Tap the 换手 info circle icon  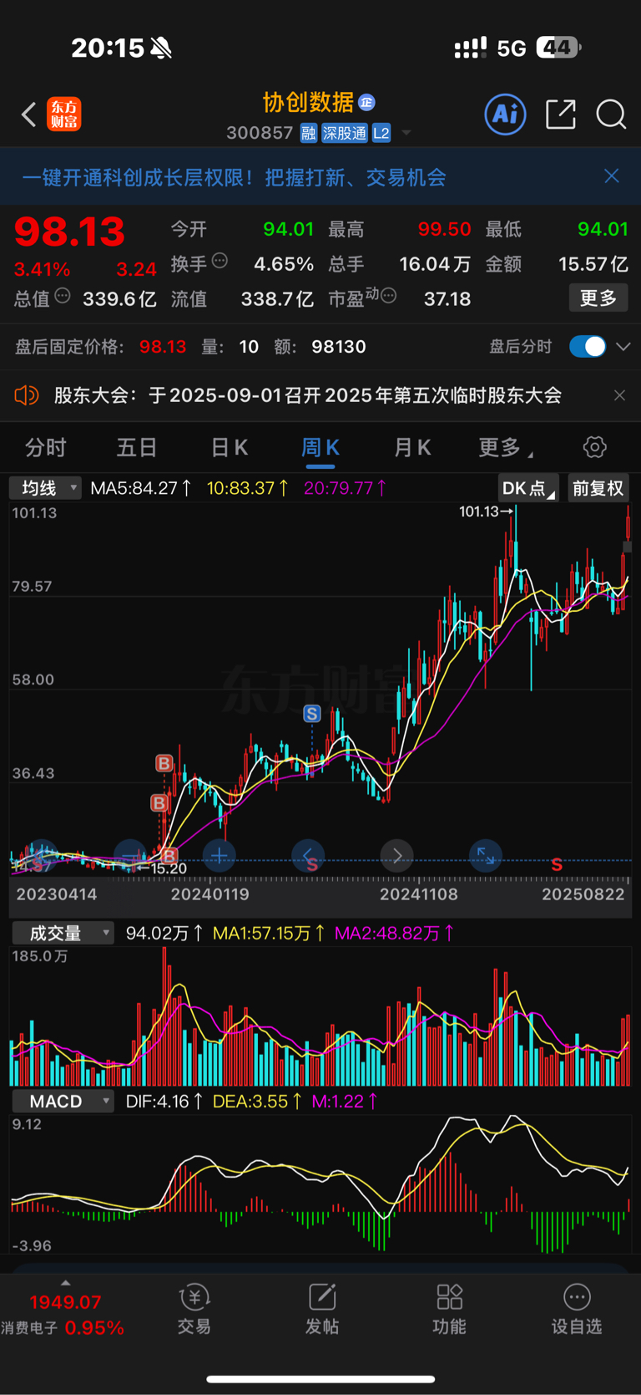point(220,261)
